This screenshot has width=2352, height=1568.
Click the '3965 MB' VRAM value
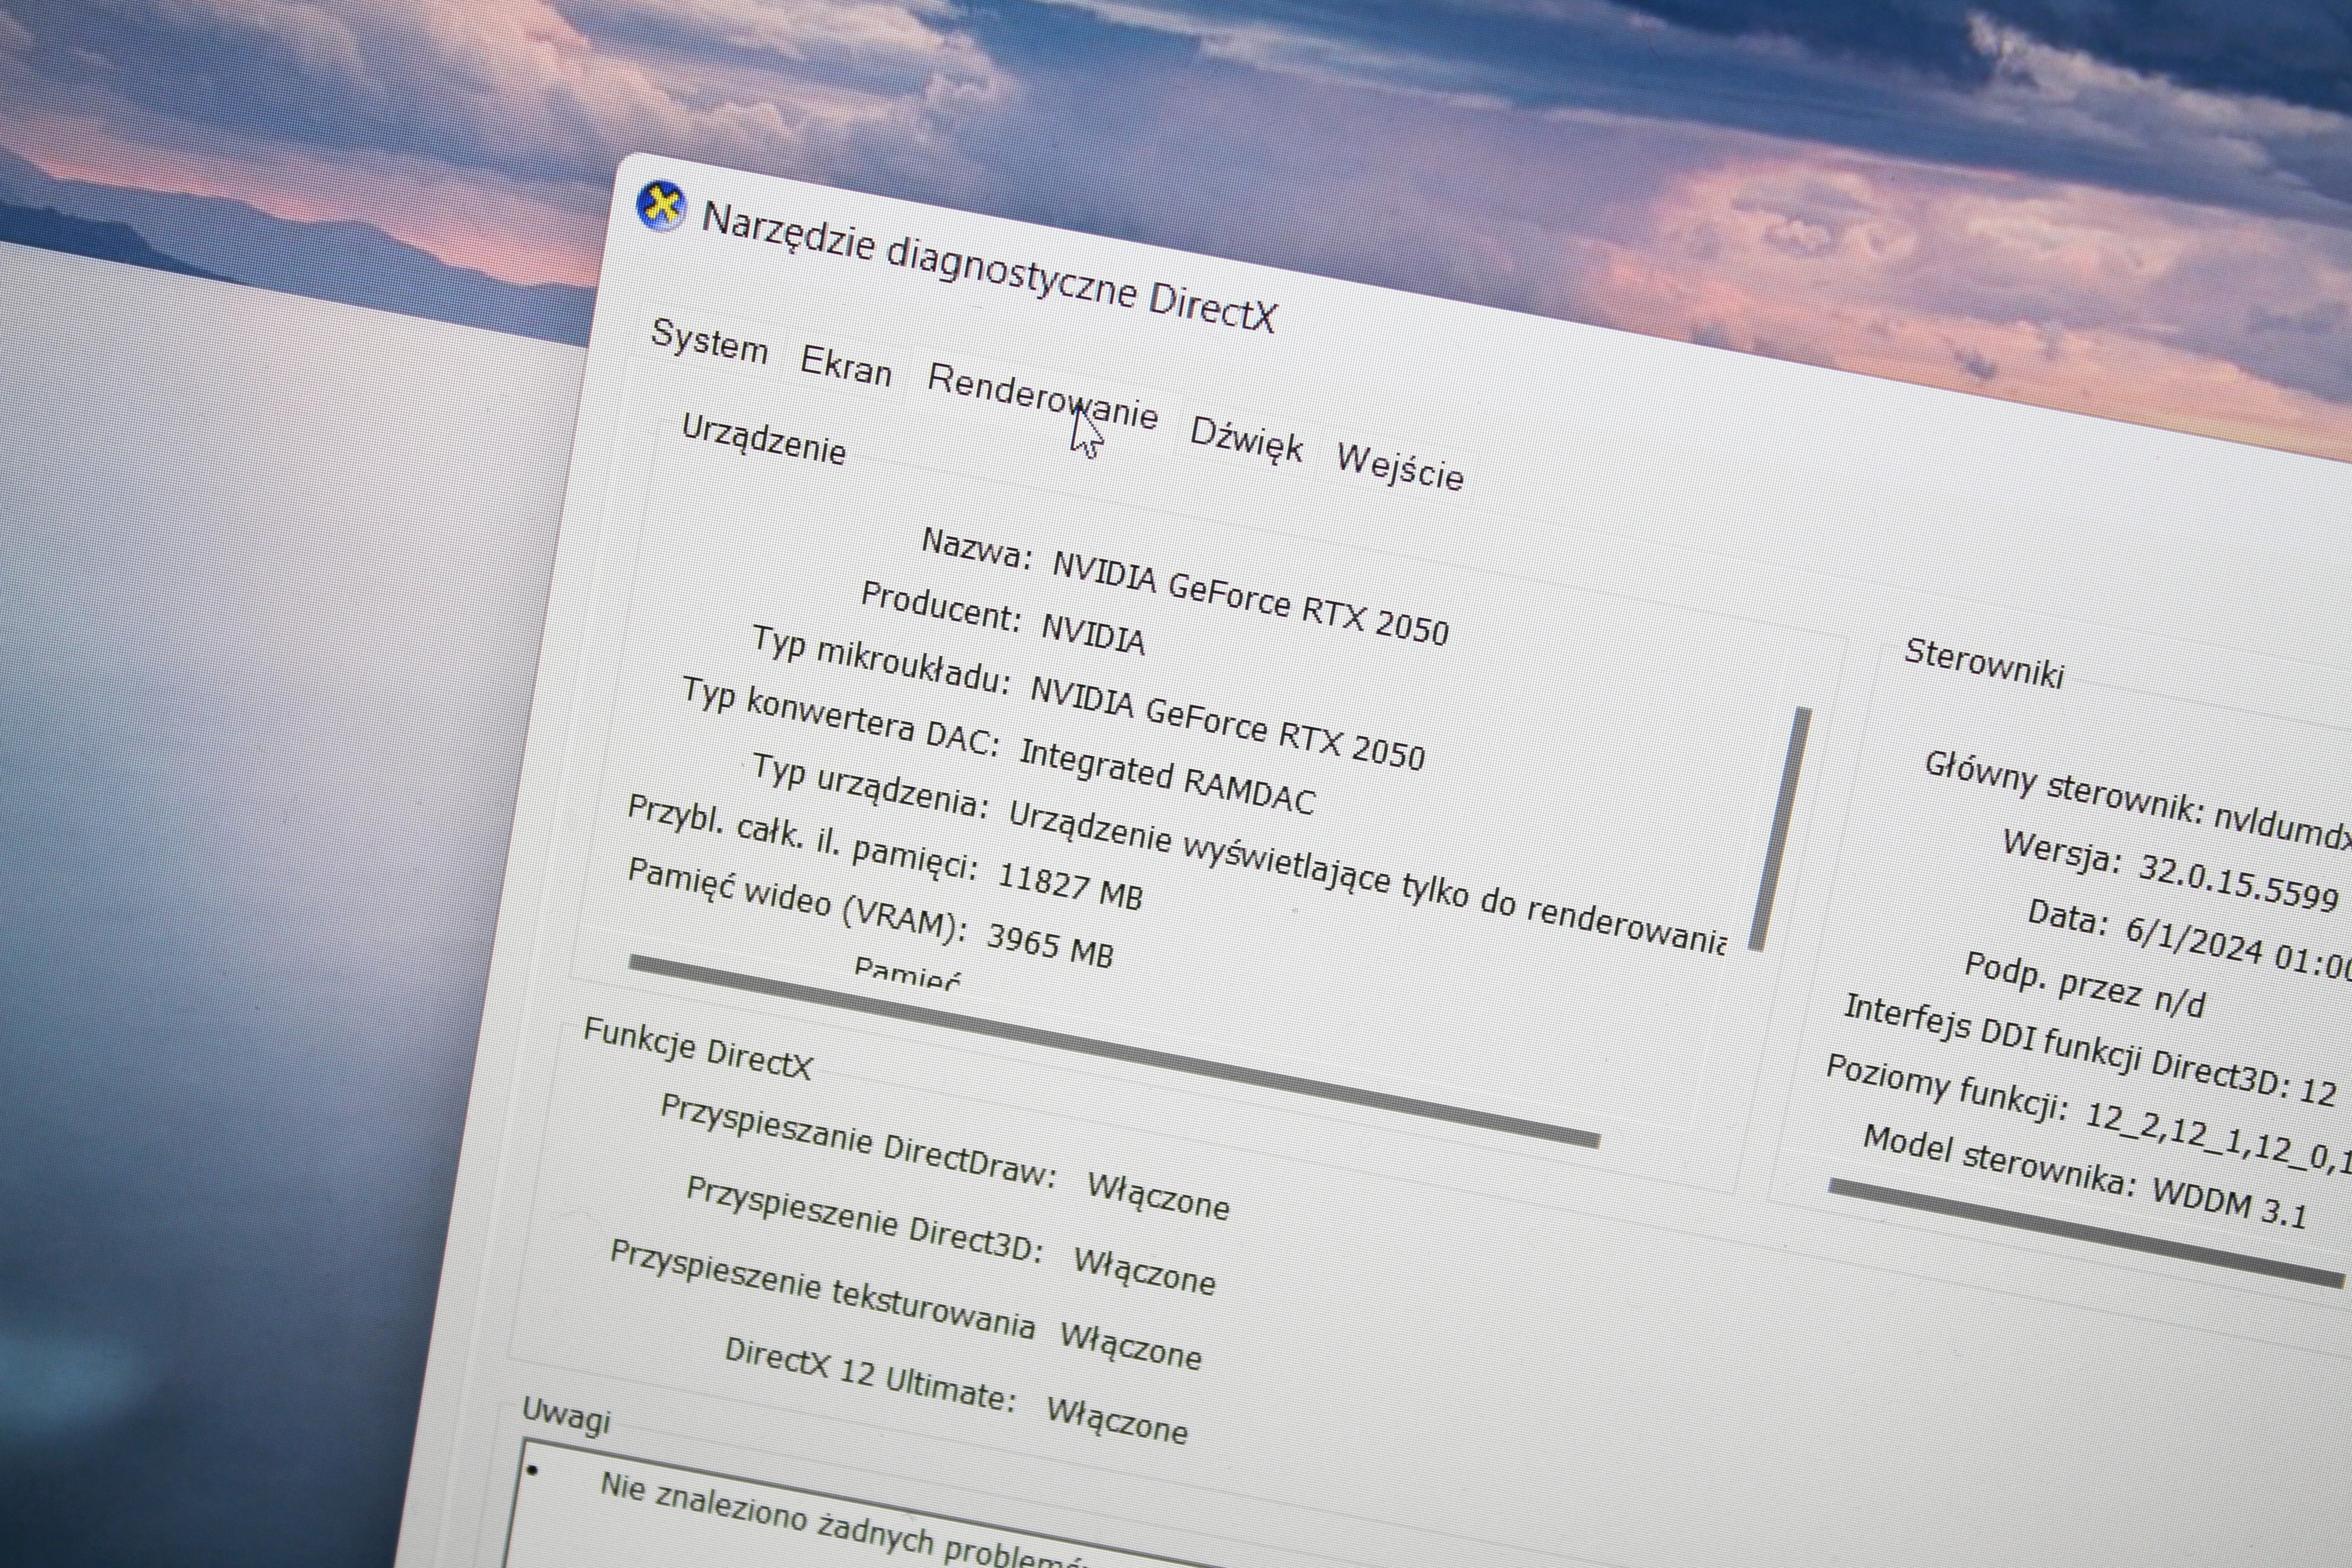pyautogui.click(x=1050, y=945)
